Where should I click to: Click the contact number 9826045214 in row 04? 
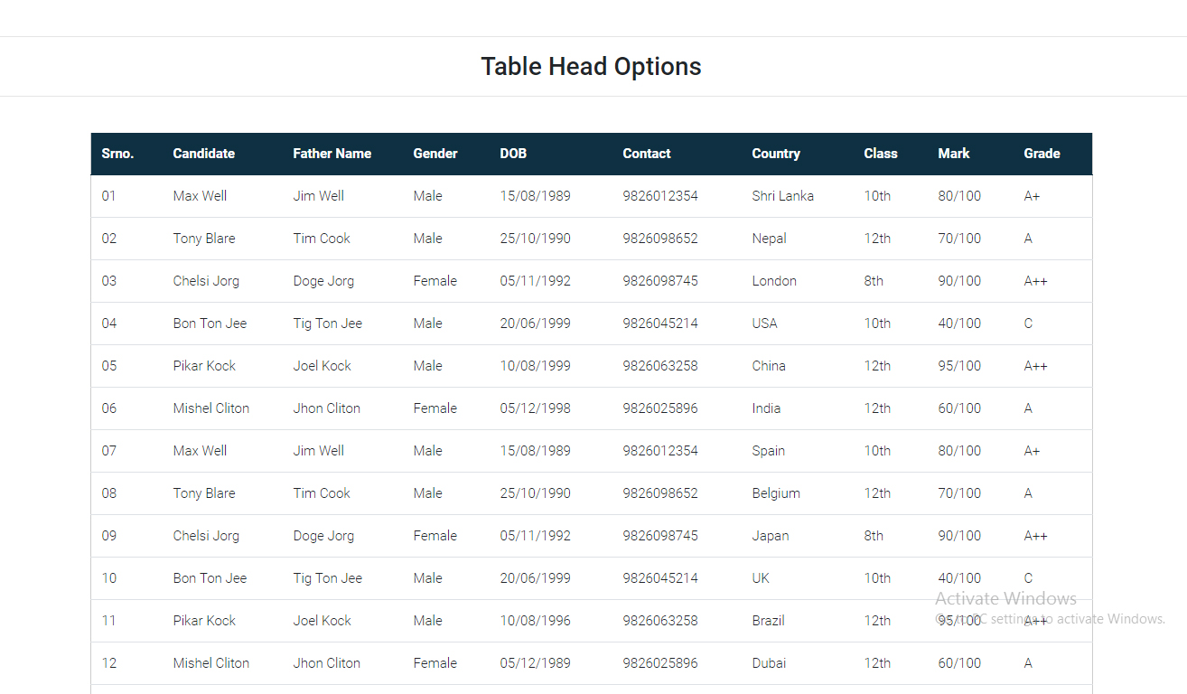tap(659, 323)
